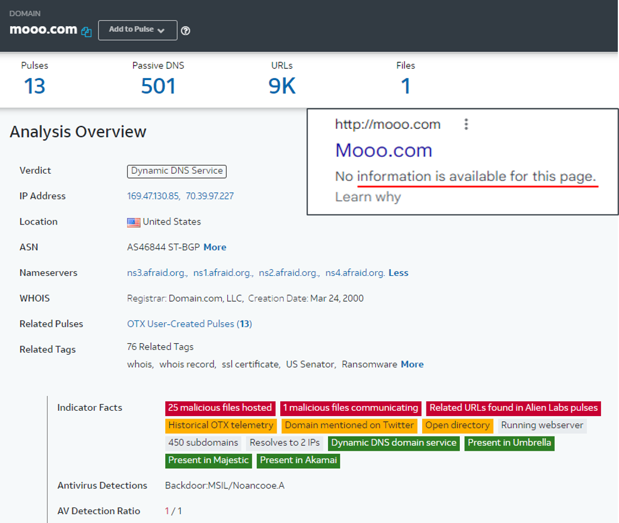Image resolution: width=619 pixels, height=523 pixels.
Task: Open nameserver ns3.afraid.org link
Action: (x=157, y=273)
